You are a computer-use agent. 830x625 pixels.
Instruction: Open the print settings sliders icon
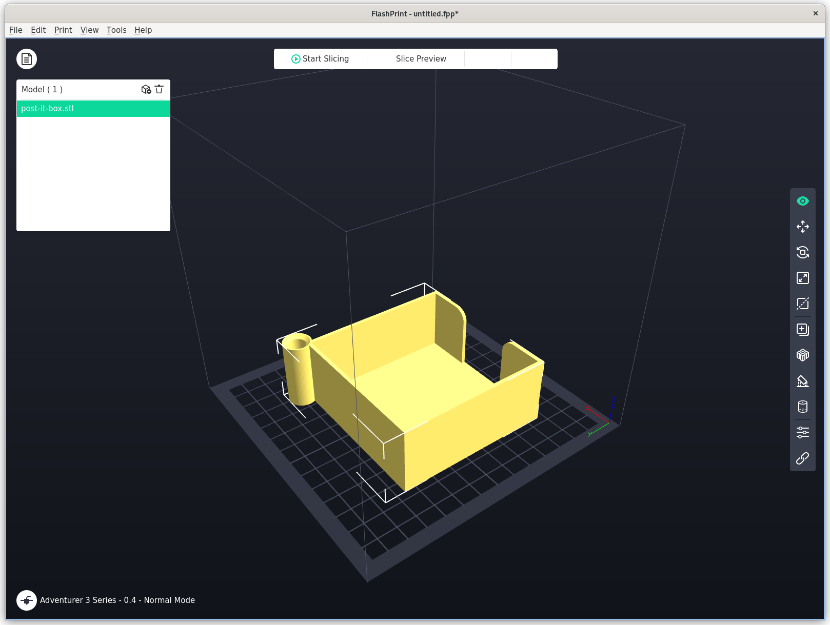click(x=803, y=432)
